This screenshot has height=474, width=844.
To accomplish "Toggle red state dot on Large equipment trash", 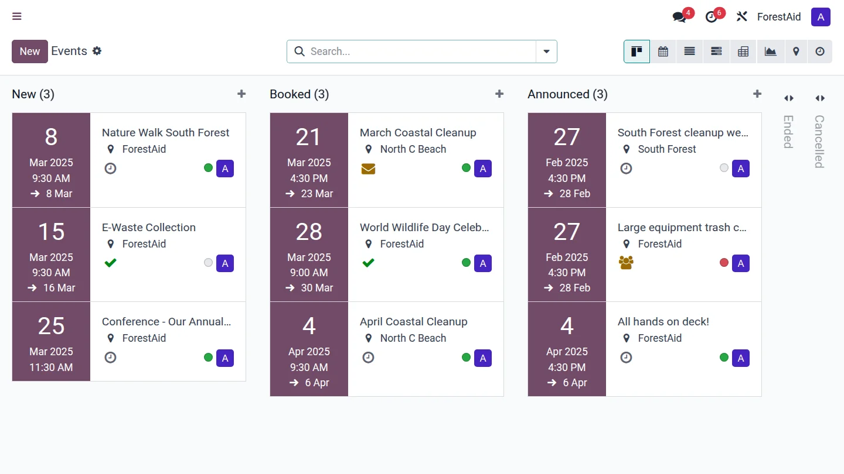I will (724, 263).
